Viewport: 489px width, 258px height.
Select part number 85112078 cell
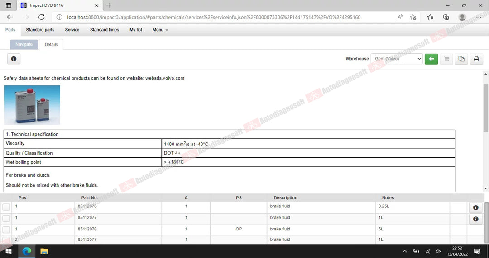[x=118, y=230]
